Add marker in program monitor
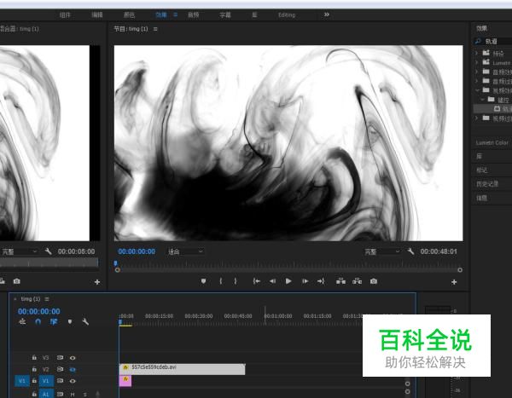Screen dimensions: 512x398 (x=203, y=281)
